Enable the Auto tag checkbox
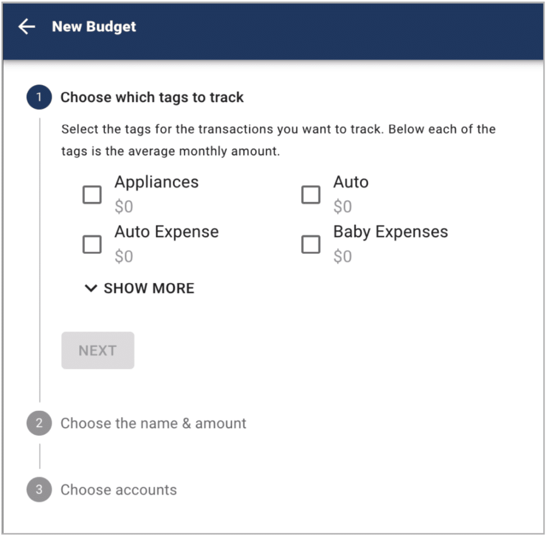The image size is (547, 537). click(x=311, y=195)
